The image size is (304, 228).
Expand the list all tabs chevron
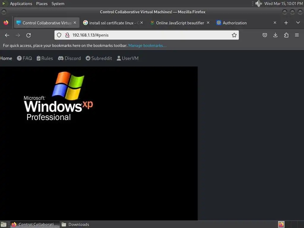point(298,23)
